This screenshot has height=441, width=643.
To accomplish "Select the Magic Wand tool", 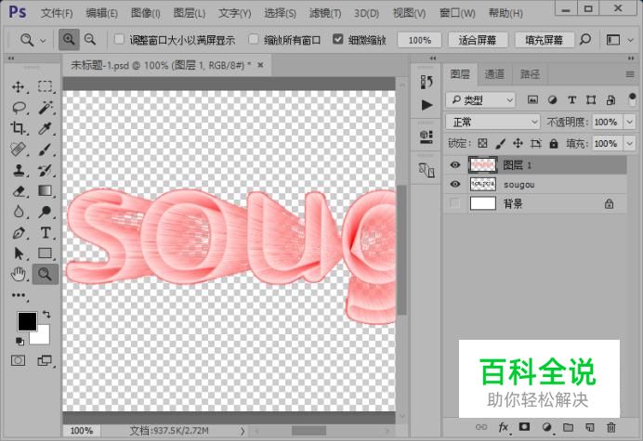I will [46, 108].
